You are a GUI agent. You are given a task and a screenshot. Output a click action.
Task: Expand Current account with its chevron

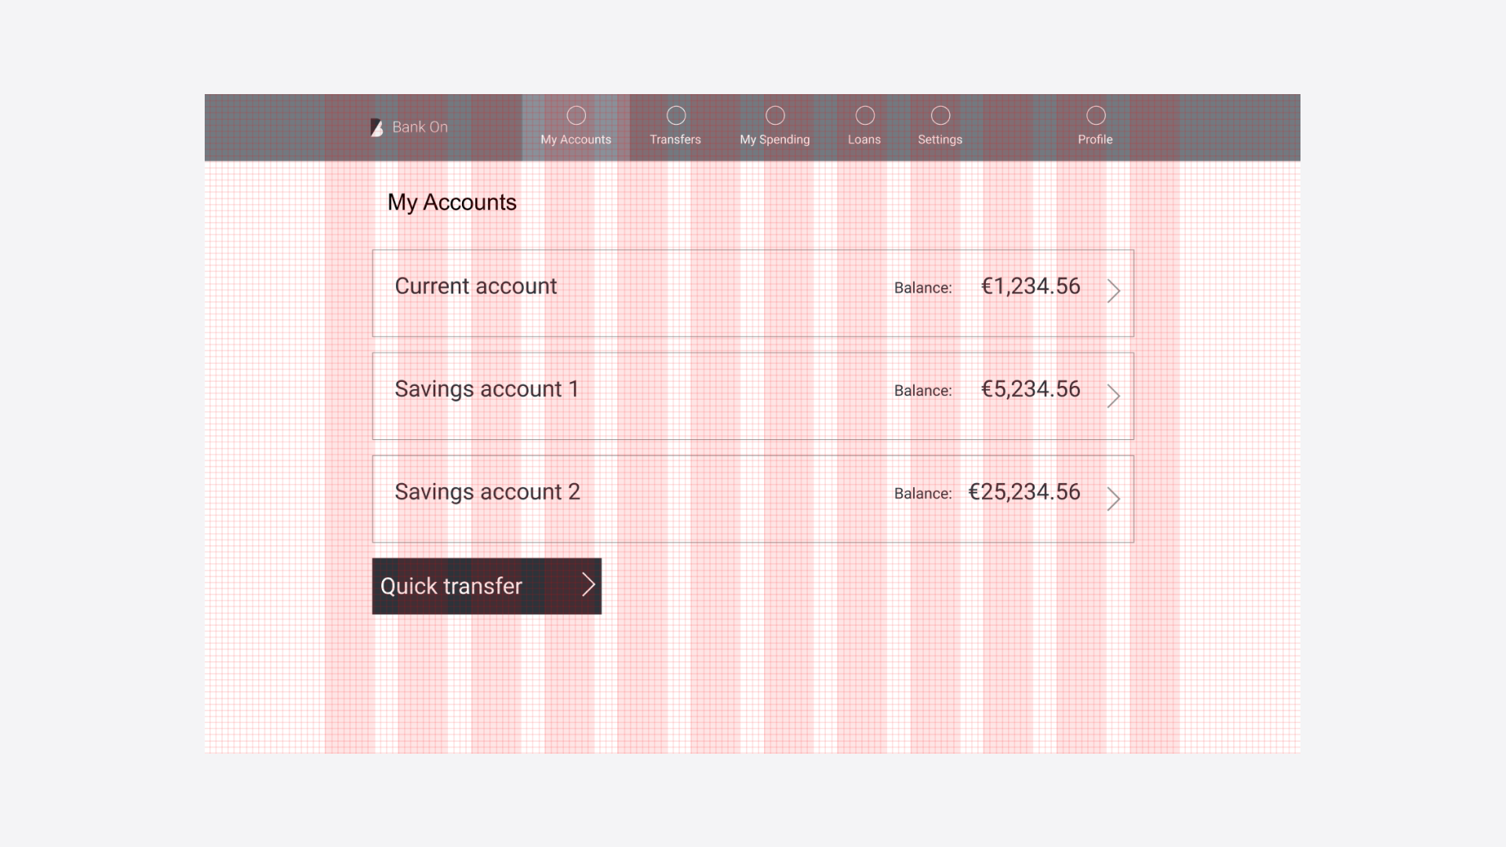click(1113, 291)
